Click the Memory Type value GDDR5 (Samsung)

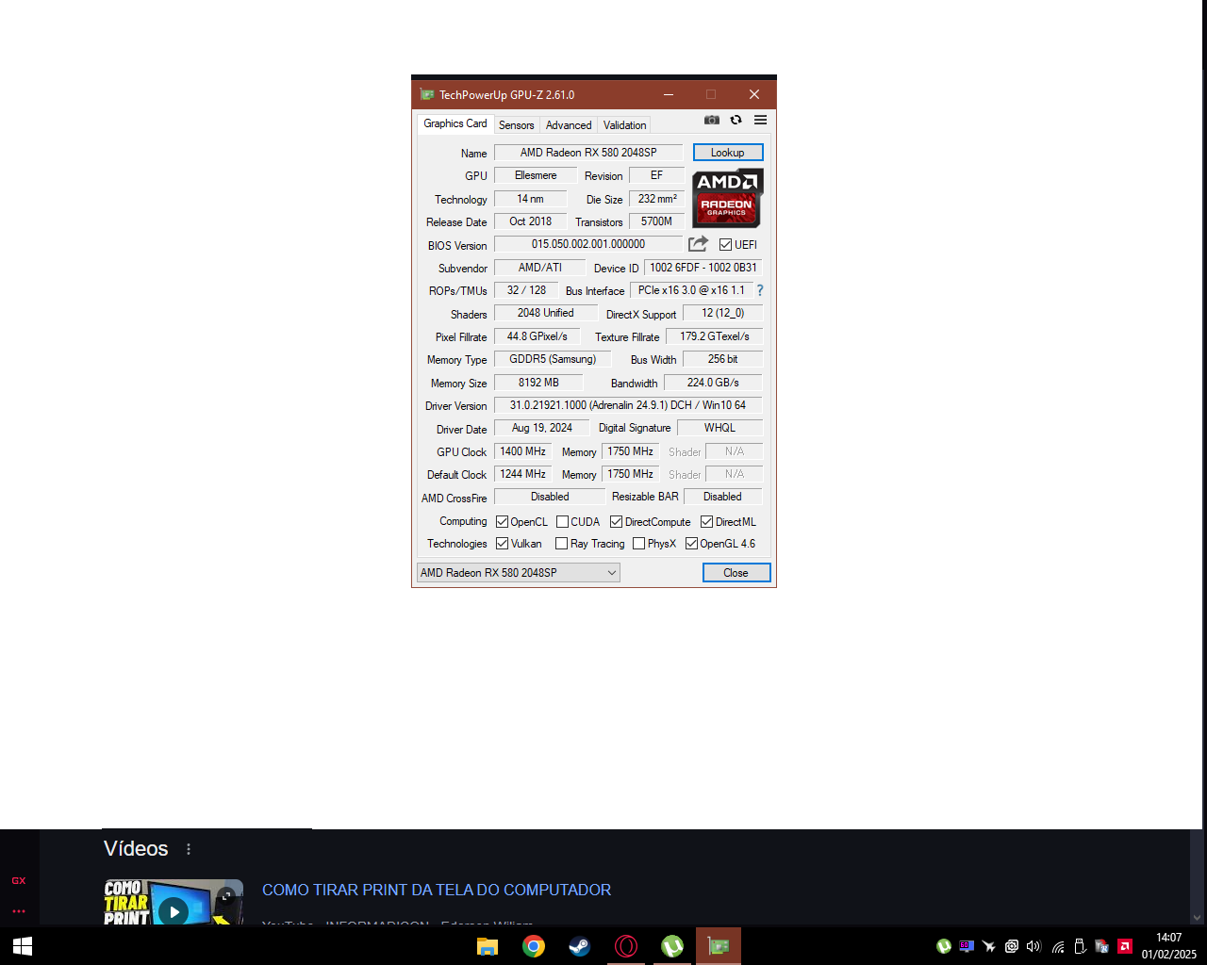[553, 359]
